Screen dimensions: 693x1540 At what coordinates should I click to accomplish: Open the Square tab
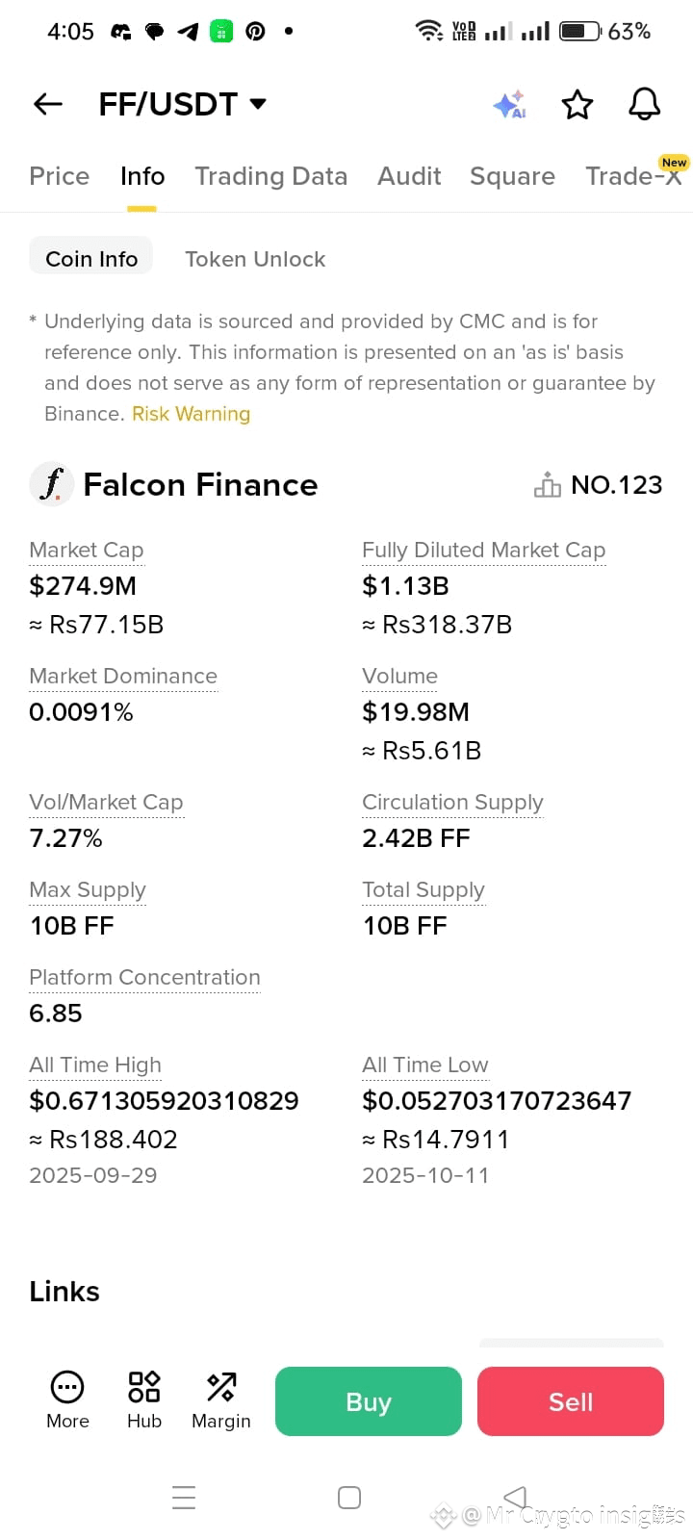pyautogui.click(x=512, y=176)
